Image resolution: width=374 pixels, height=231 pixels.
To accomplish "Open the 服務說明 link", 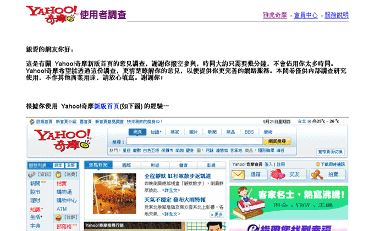I will click(337, 15).
